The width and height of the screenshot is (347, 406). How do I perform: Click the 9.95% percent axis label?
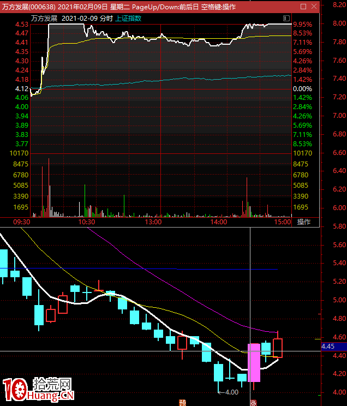point(302,25)
